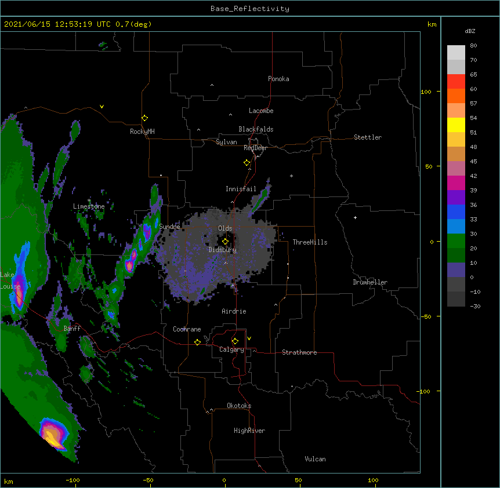This screenshot has width=500, height=488.
Task: Click the HighRiver city label
Action: 249,431
